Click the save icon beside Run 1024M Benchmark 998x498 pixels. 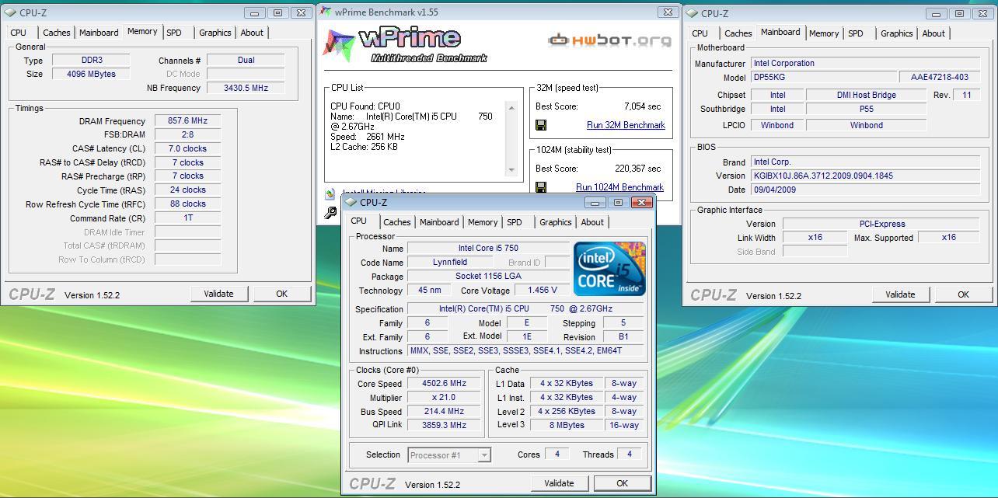pyautogui.click(x=541, y=187)
